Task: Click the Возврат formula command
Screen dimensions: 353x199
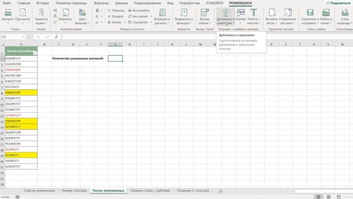Action: pos(115,16)
